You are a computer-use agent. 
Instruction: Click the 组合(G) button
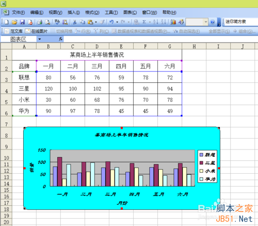[245, 31]
